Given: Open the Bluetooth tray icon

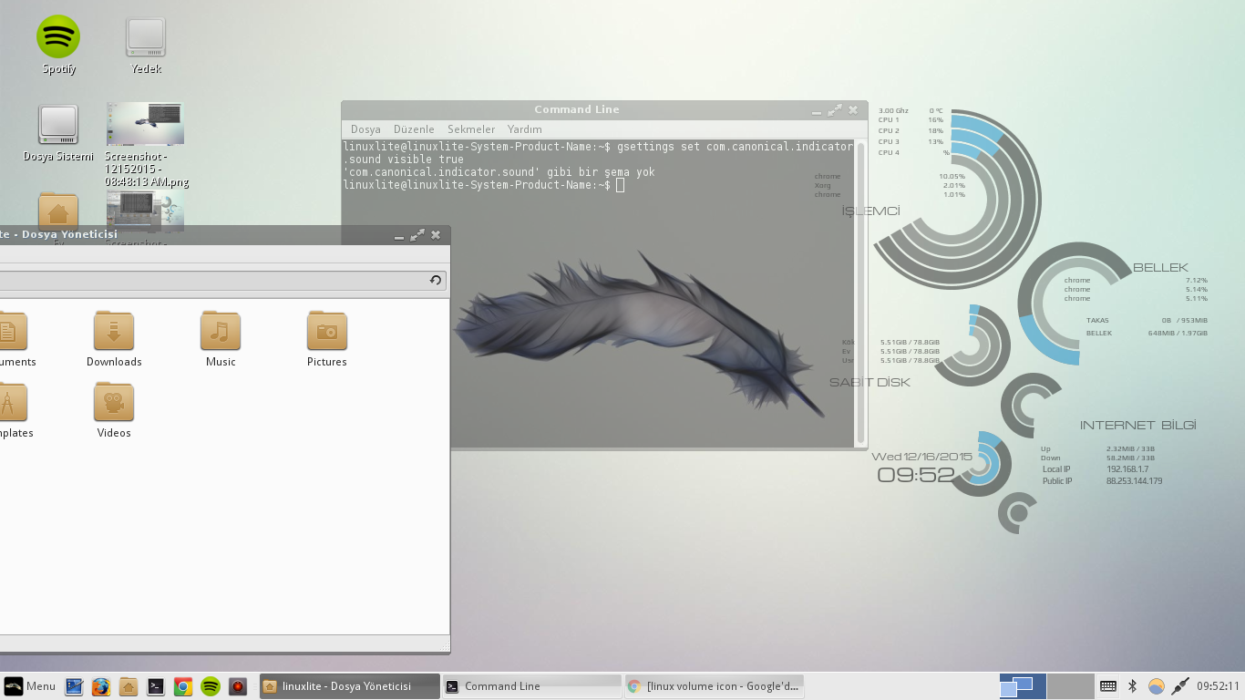Looking at the screenshot, I should 1133,686.
